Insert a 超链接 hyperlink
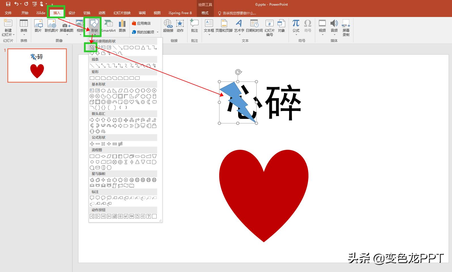The width and height of the screenshot is (452, 272). click(x=168, y=26)
